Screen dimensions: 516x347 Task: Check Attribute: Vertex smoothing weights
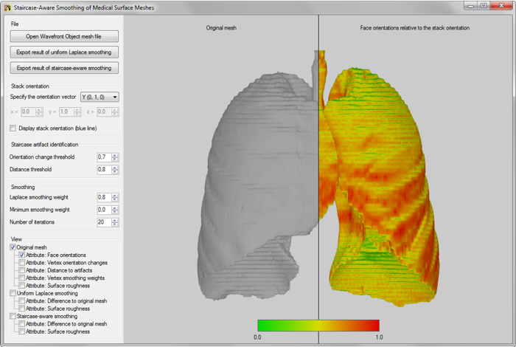(21, 278)
